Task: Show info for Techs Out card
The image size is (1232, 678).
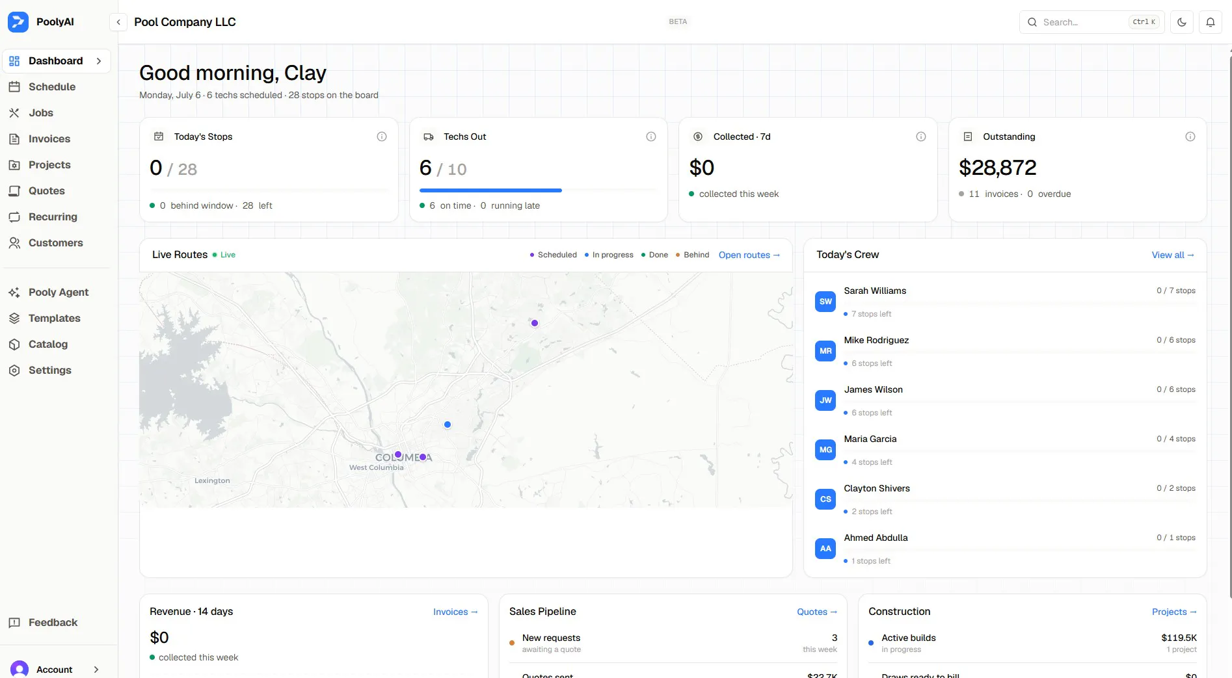Action: pyautogui.click(x=651, y=137)
